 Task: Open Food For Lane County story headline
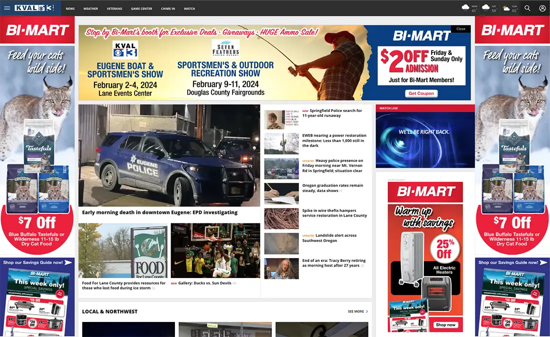click(x=123, y=285)
